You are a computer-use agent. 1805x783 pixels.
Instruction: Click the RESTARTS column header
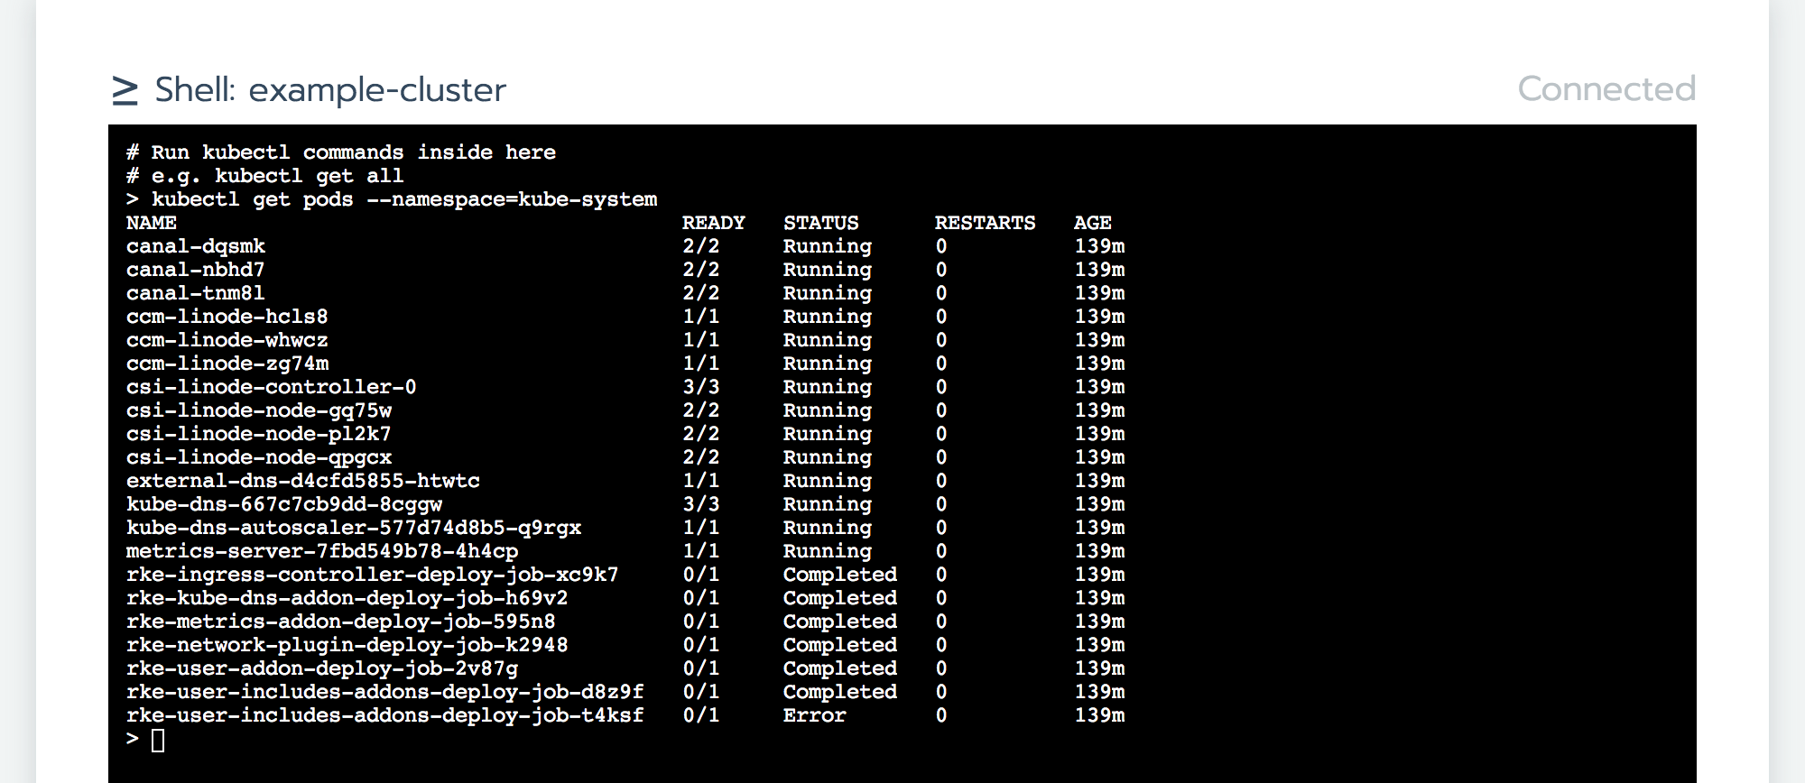(x=985, y=223)
